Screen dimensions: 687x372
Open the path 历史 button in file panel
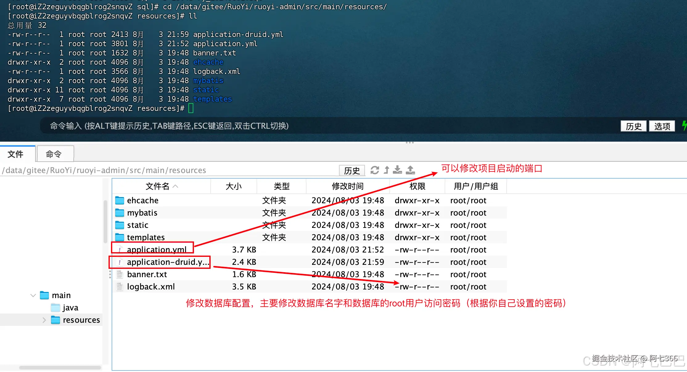[x=352, y=170]
